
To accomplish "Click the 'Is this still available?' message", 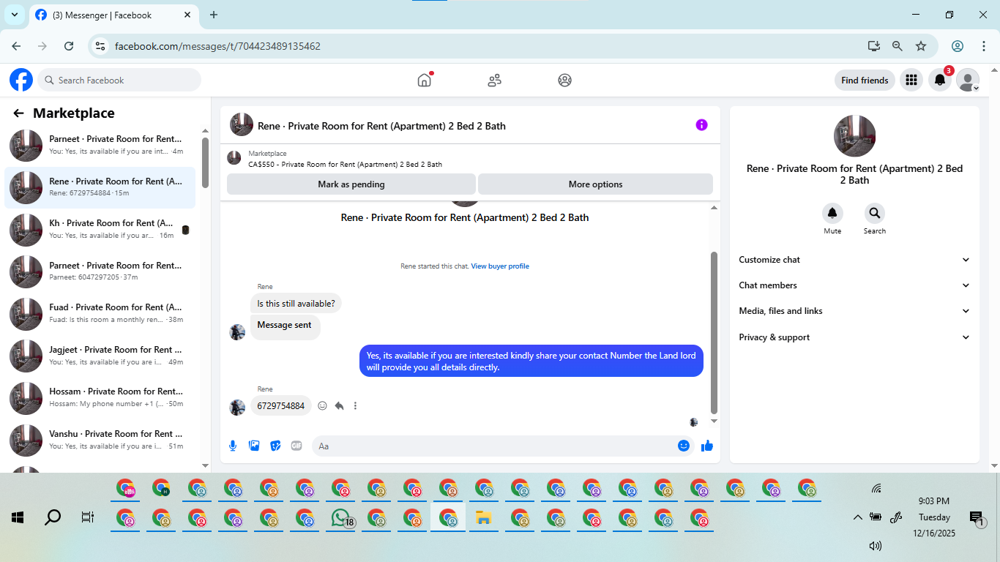I will point(296,304).
